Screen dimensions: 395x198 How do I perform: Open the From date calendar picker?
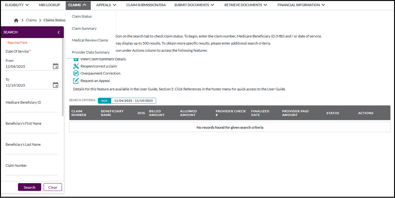(55, 66)
